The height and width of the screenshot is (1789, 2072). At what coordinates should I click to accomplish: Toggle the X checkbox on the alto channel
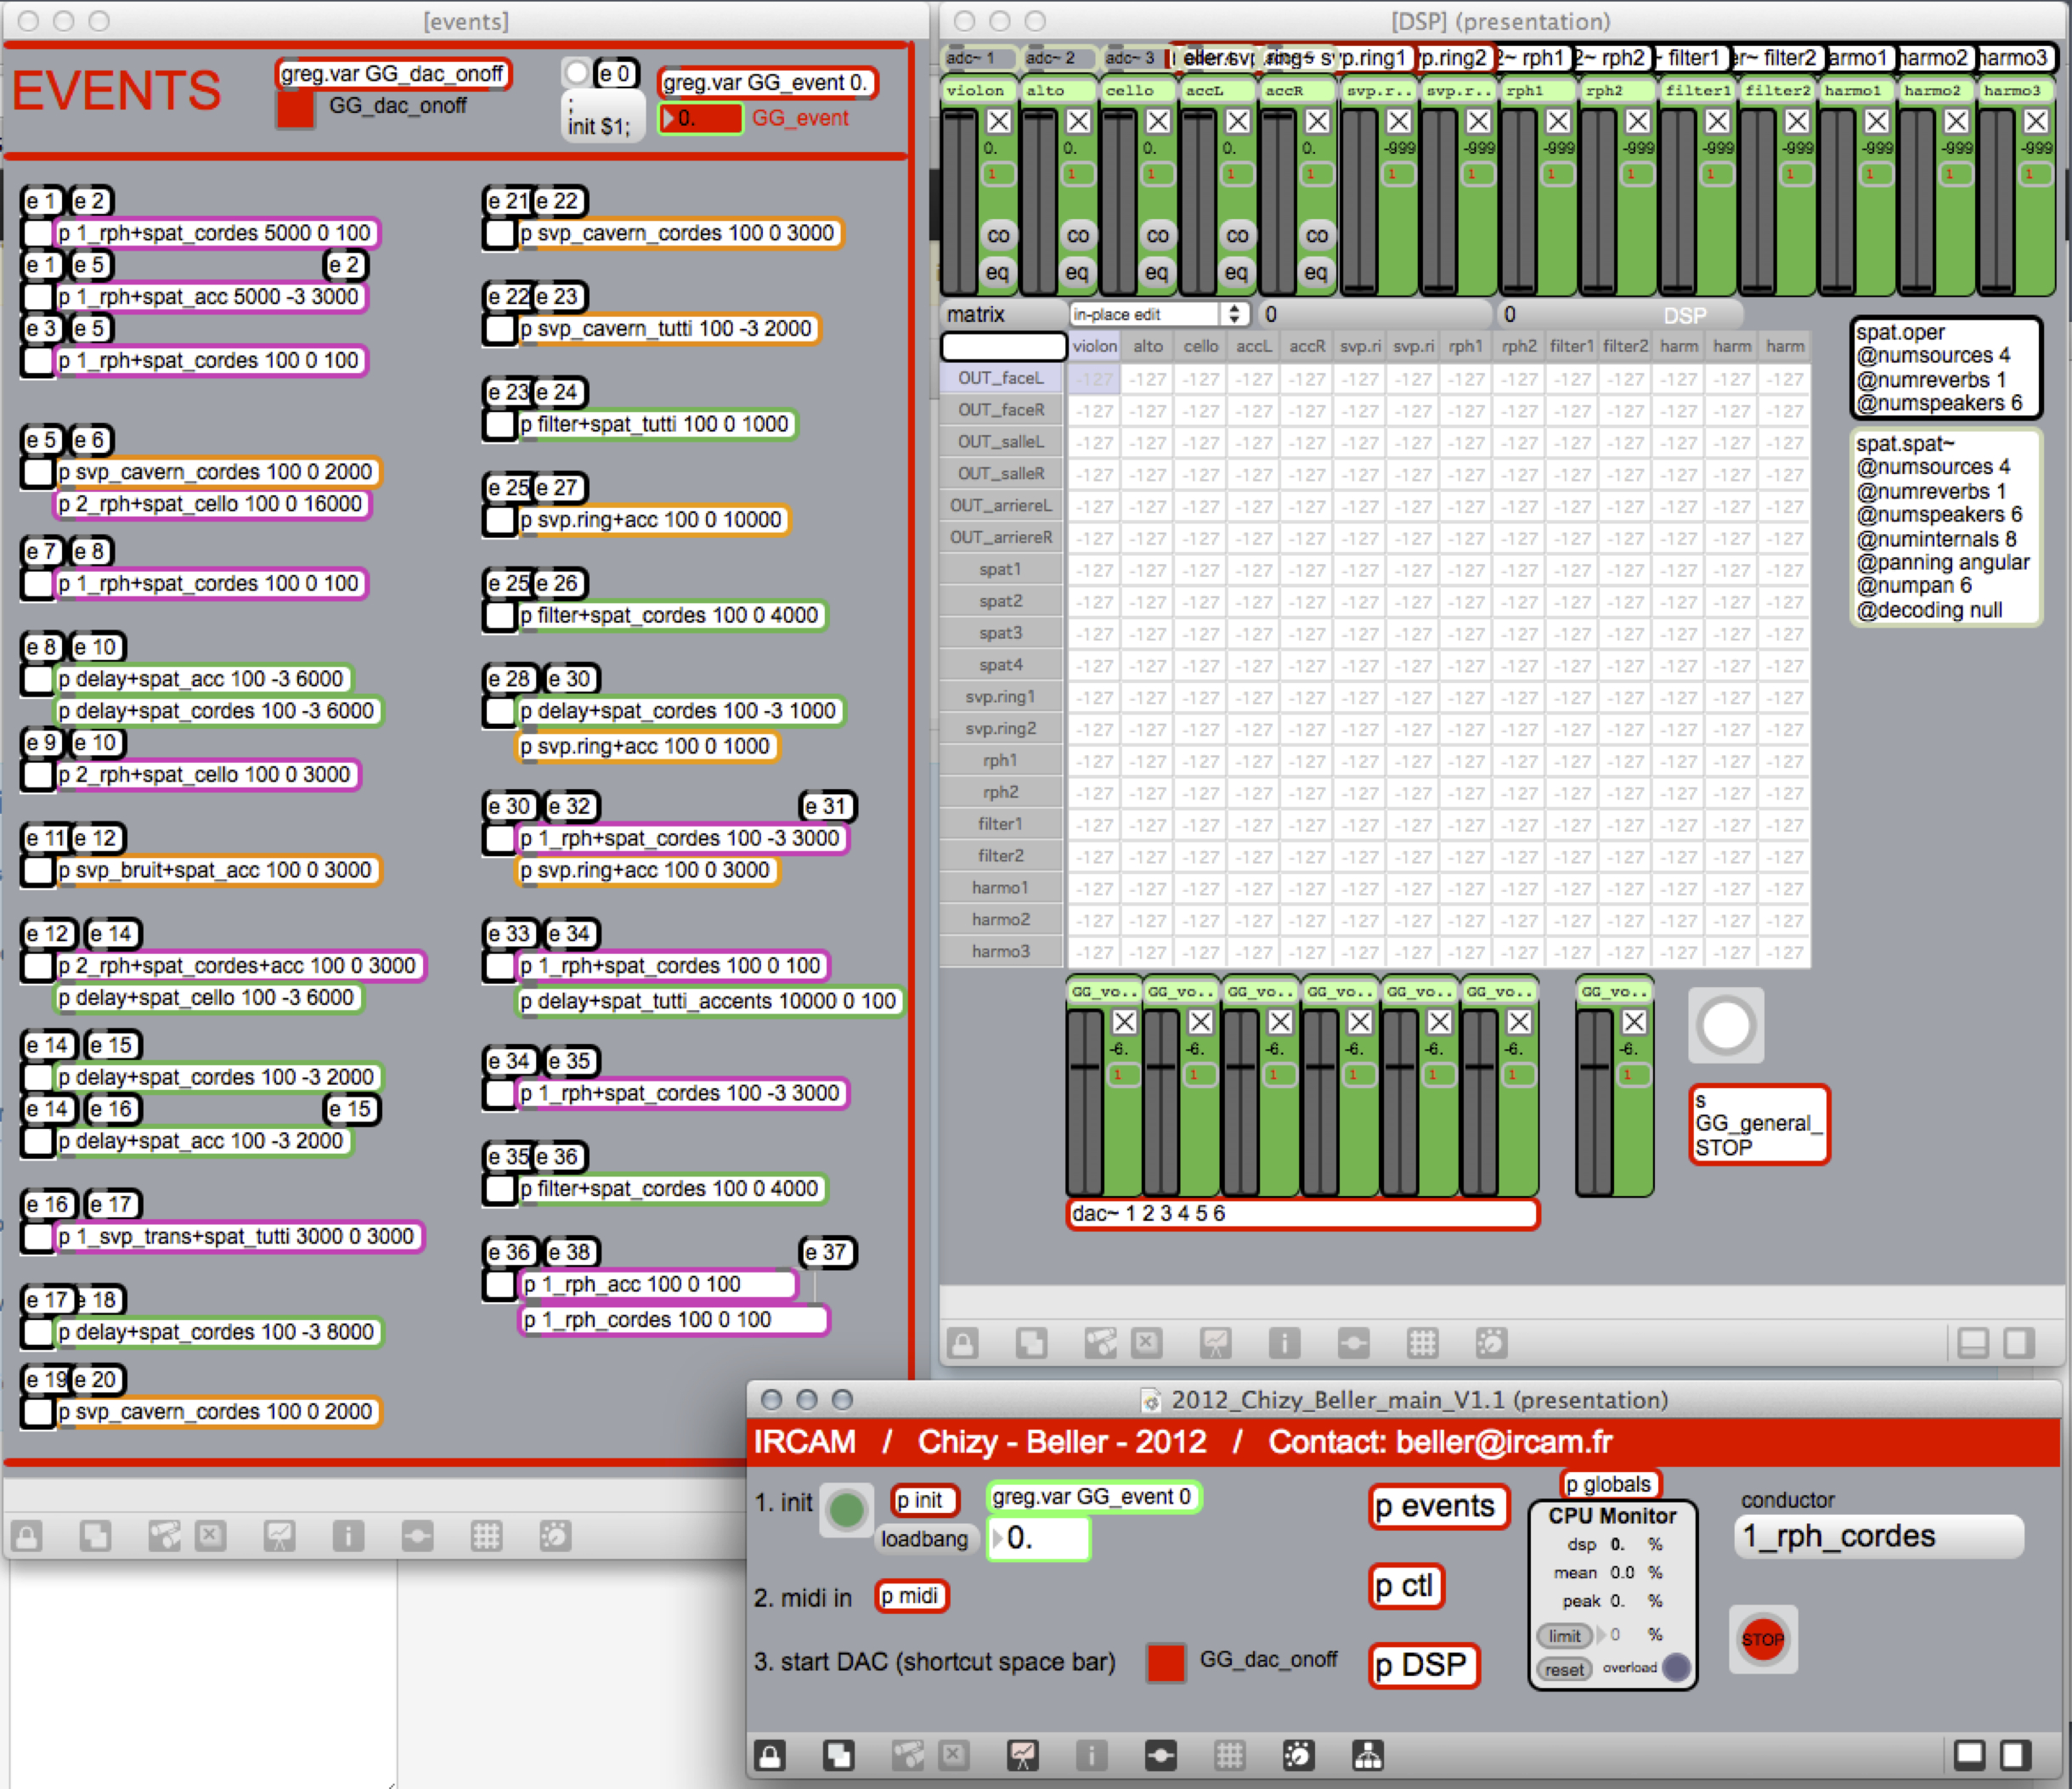tap(1078, 122)
